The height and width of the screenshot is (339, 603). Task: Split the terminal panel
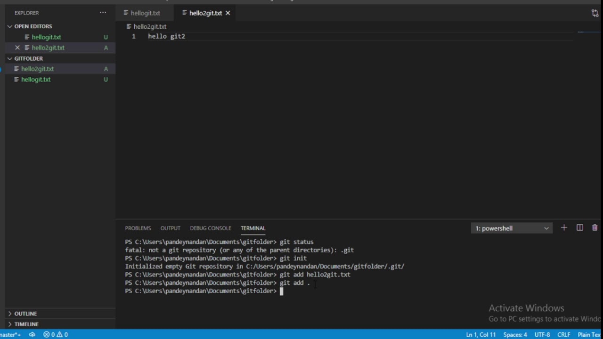pyautogui.click(x=580, y=228)
